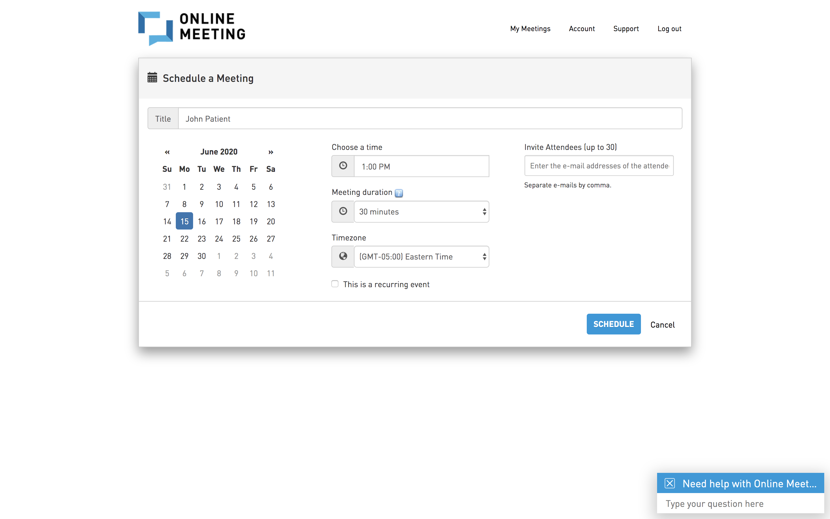The image size is (830, 519).
Task: Close the Need help chat widget
Action: click(x=669, y=483)
